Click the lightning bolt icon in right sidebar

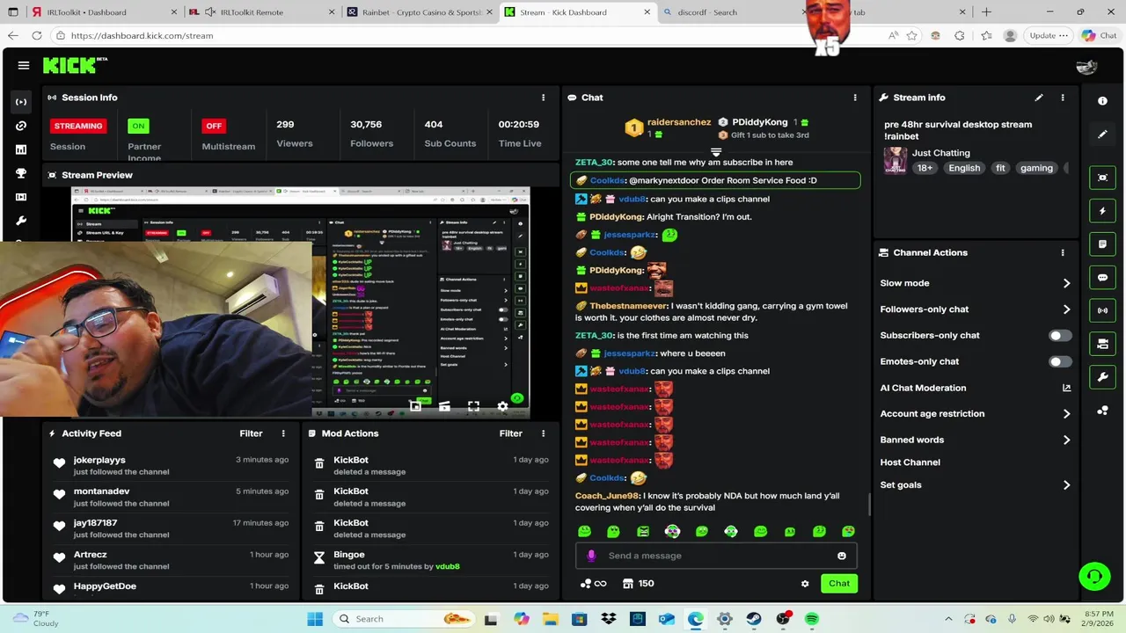1102,211
